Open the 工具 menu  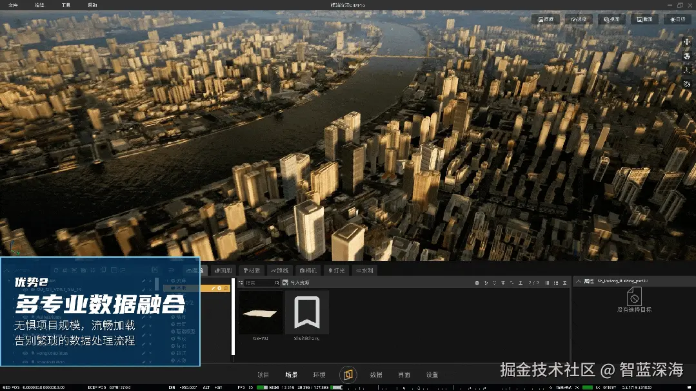click(66, 5)
